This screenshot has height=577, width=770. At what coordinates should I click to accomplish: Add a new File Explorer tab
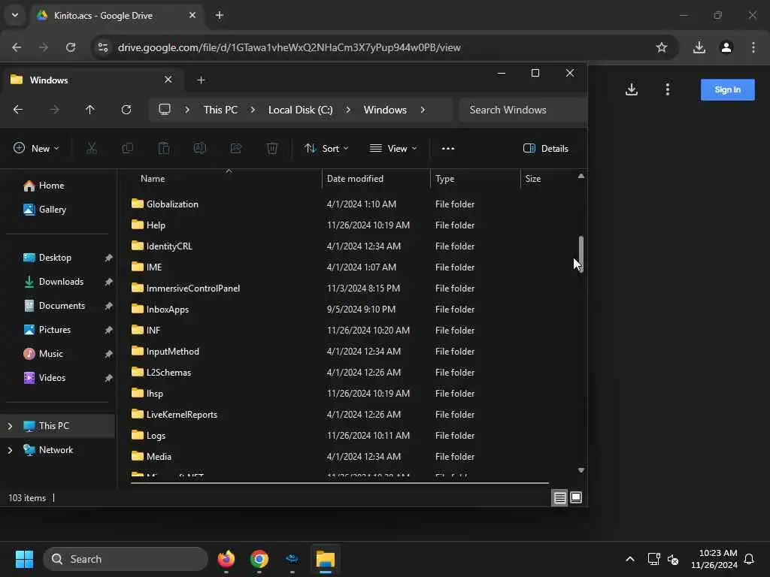click(x=201, y=80)
